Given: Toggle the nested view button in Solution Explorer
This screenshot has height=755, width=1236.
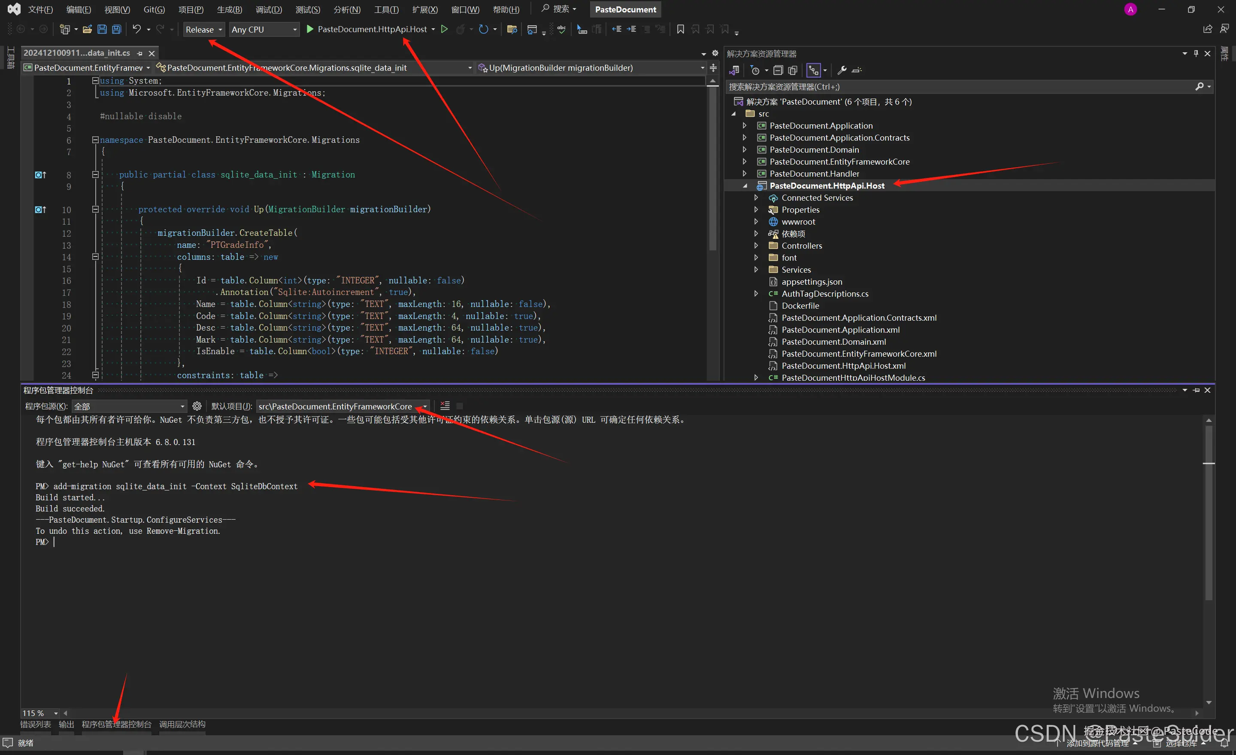Looking at the screenshot, I should click(x=813, y=70).
